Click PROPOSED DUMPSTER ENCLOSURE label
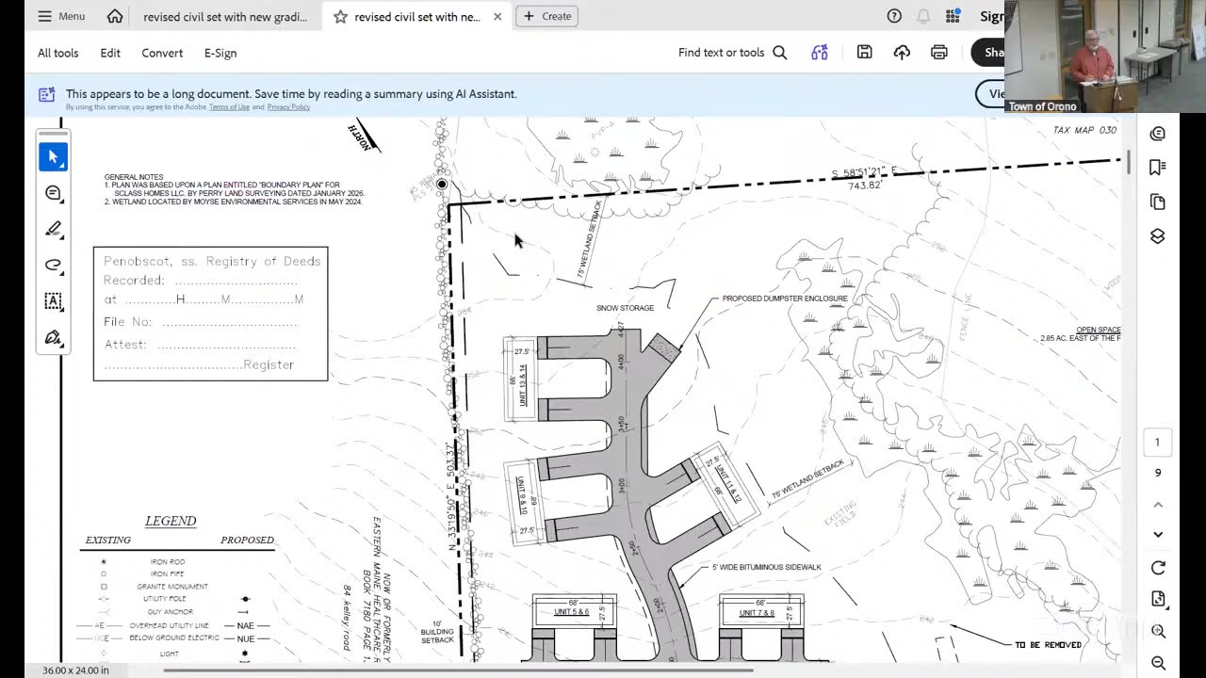Viewport: 1206px width, 678px height. coord(785,299)
